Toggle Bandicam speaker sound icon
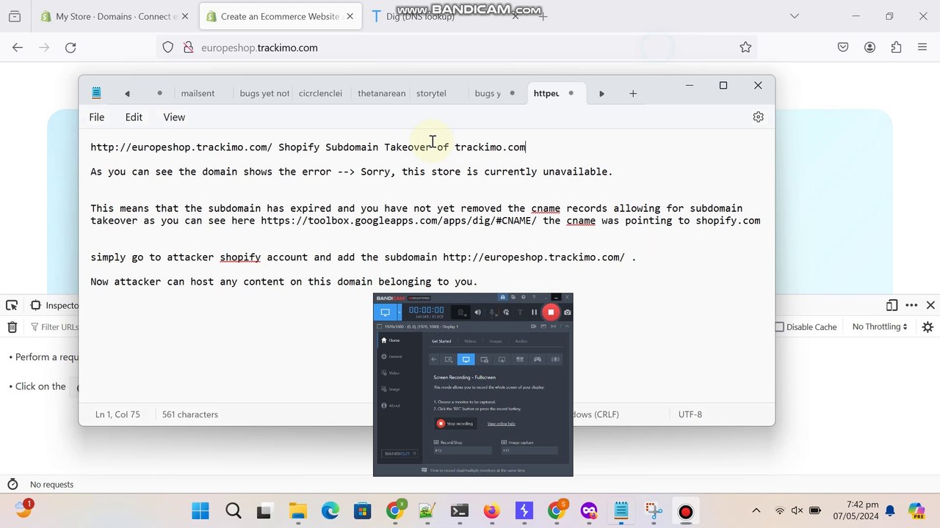The height and width of the screenshot is (528, 940). [477, 312]
